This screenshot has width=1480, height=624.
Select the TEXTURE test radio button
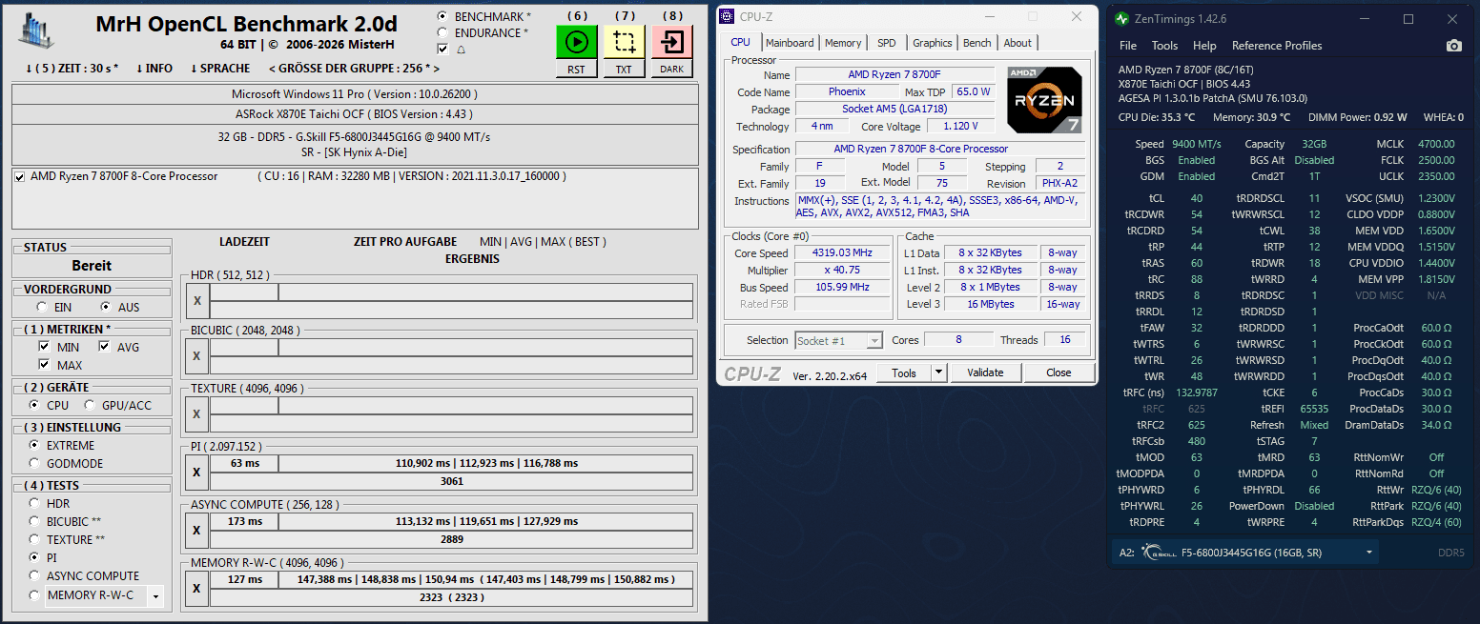pos(34,539)
